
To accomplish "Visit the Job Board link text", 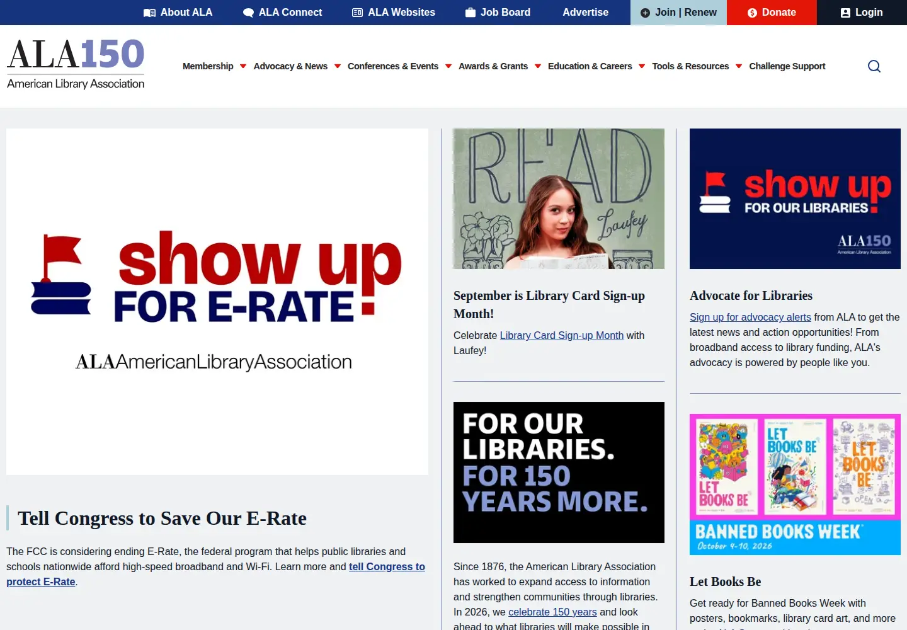I will click(505, 13).
